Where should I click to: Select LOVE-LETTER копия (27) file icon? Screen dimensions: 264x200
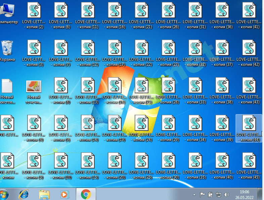[x=168, y=48]
